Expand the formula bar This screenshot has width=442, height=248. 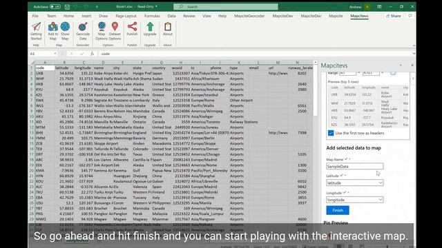[x=414, y=54]
